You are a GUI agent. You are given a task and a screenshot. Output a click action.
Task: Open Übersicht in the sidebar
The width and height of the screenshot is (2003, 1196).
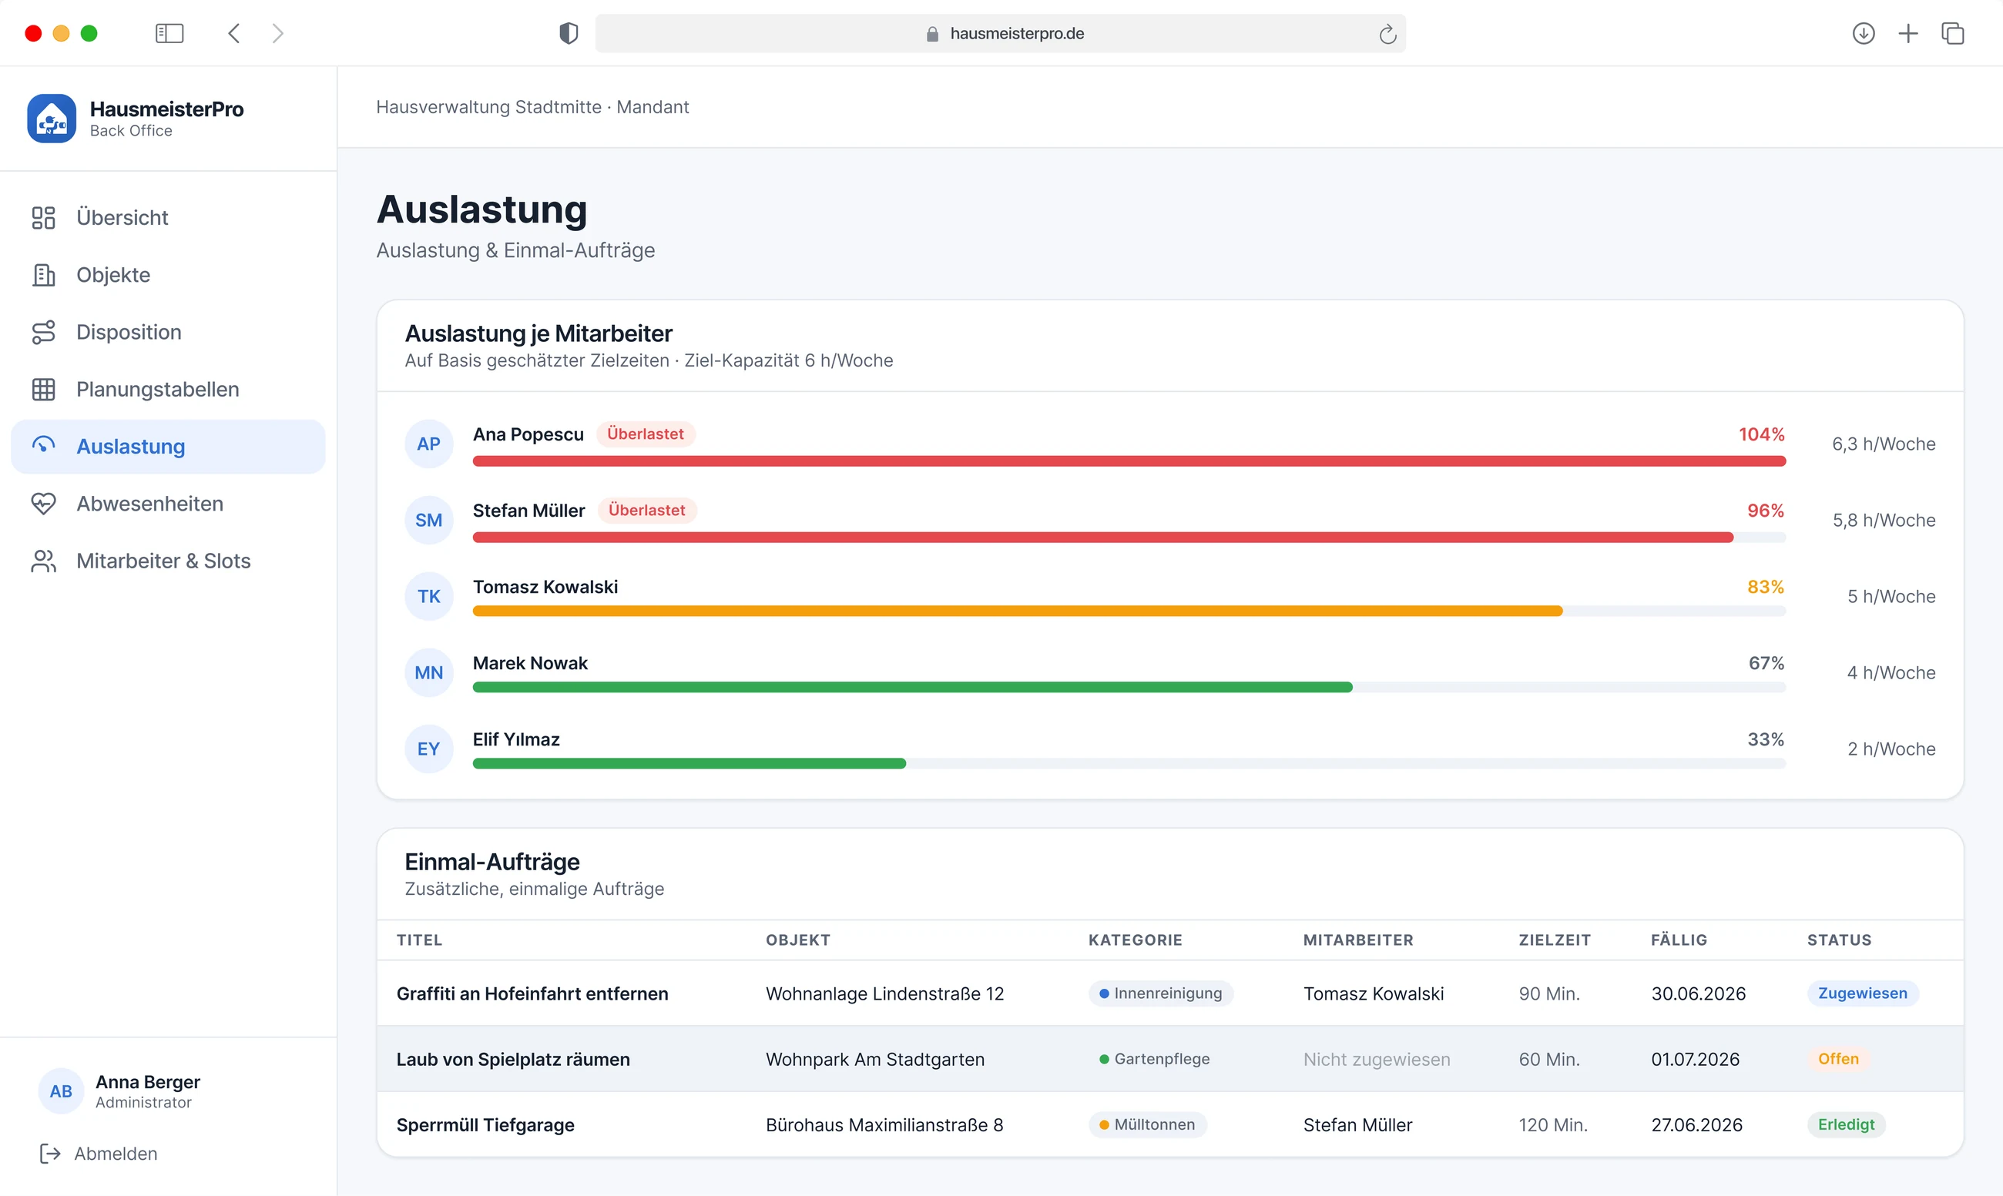click(168, 218)
